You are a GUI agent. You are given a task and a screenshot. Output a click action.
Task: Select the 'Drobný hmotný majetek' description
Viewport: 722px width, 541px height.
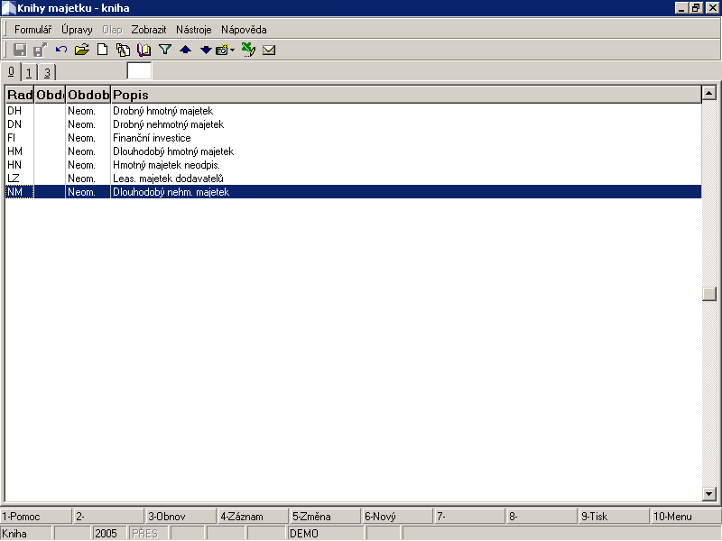coord(163,111)
